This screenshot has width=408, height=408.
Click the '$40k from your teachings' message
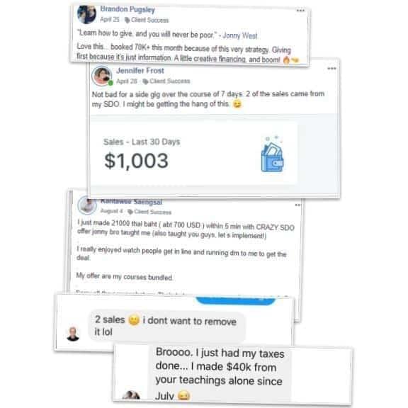coord(220,373)
